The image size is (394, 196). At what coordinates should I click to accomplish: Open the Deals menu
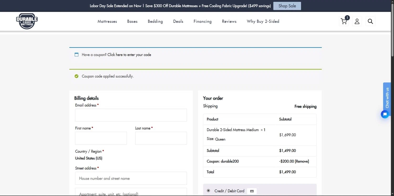coord(178,21)
